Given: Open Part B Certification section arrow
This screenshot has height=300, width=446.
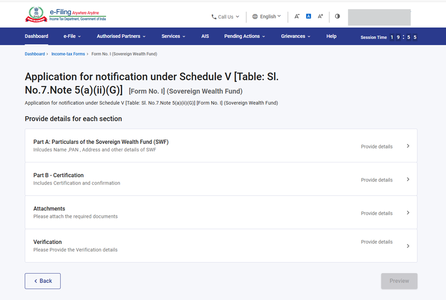Looking at the screenshot, I should pyautogui.click(x=408, y=179).
